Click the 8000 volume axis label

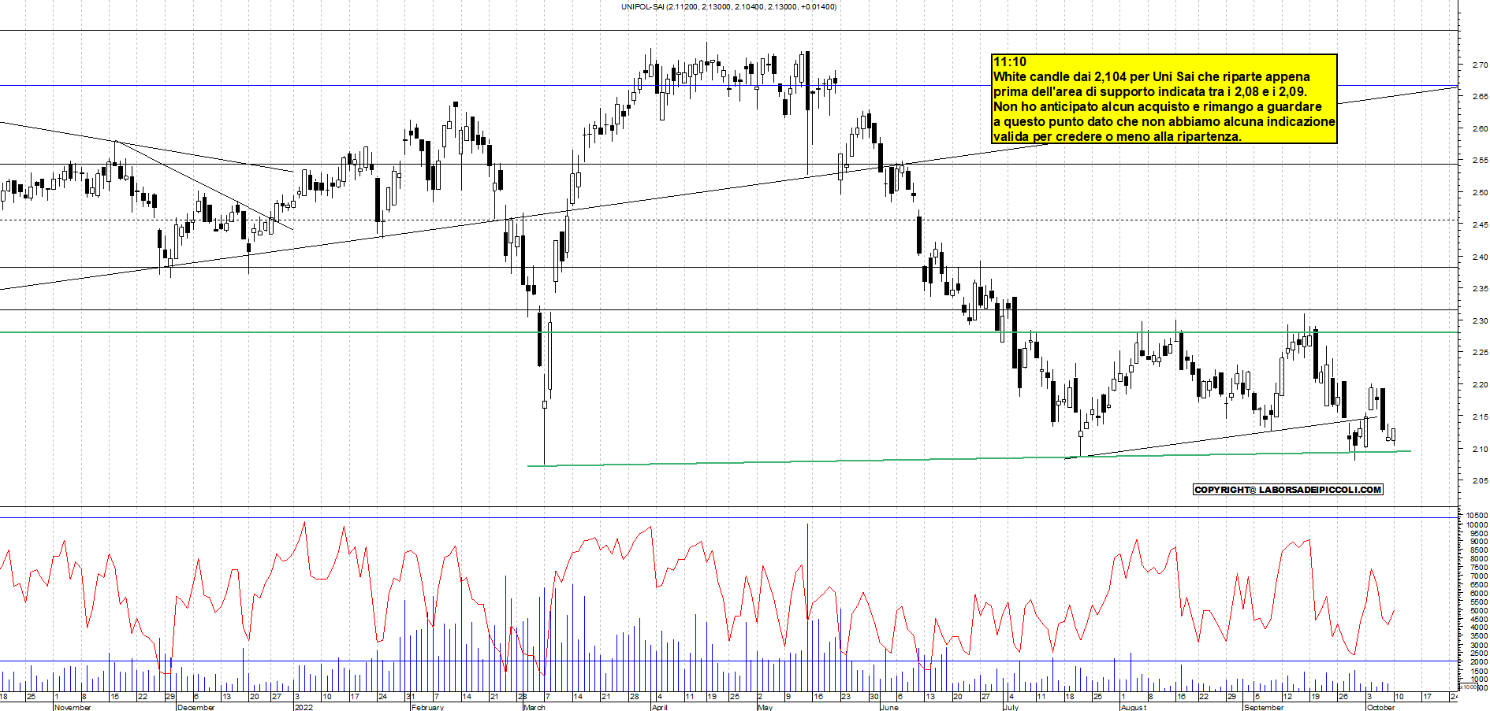(x=1477, y=559)
